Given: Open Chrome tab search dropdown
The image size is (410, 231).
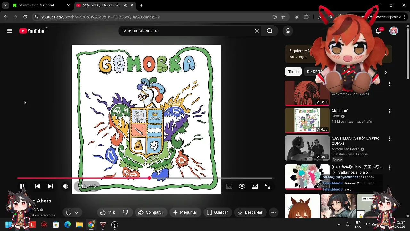Looking at the screenshot, I should pos(5,5).
